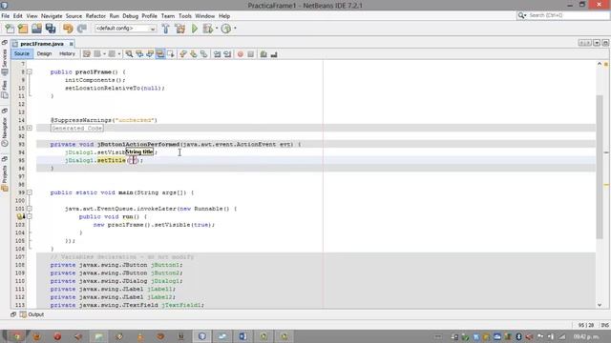
Task: Start Macro Recording red circle icon
Action: point(241,54)
